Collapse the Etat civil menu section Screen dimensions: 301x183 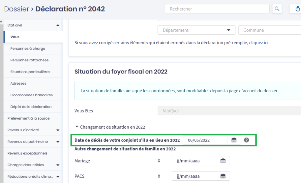[58, 25]
